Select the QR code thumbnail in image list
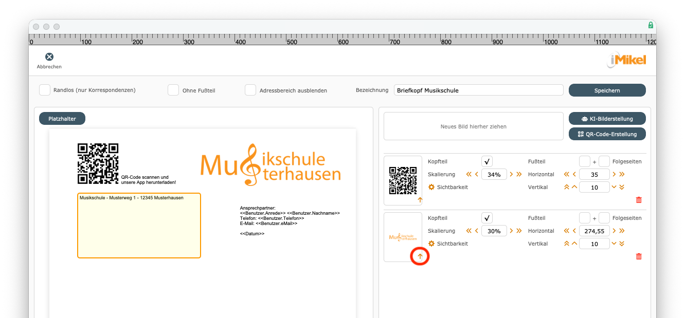 pyautogui.click(x=403, y=181)
